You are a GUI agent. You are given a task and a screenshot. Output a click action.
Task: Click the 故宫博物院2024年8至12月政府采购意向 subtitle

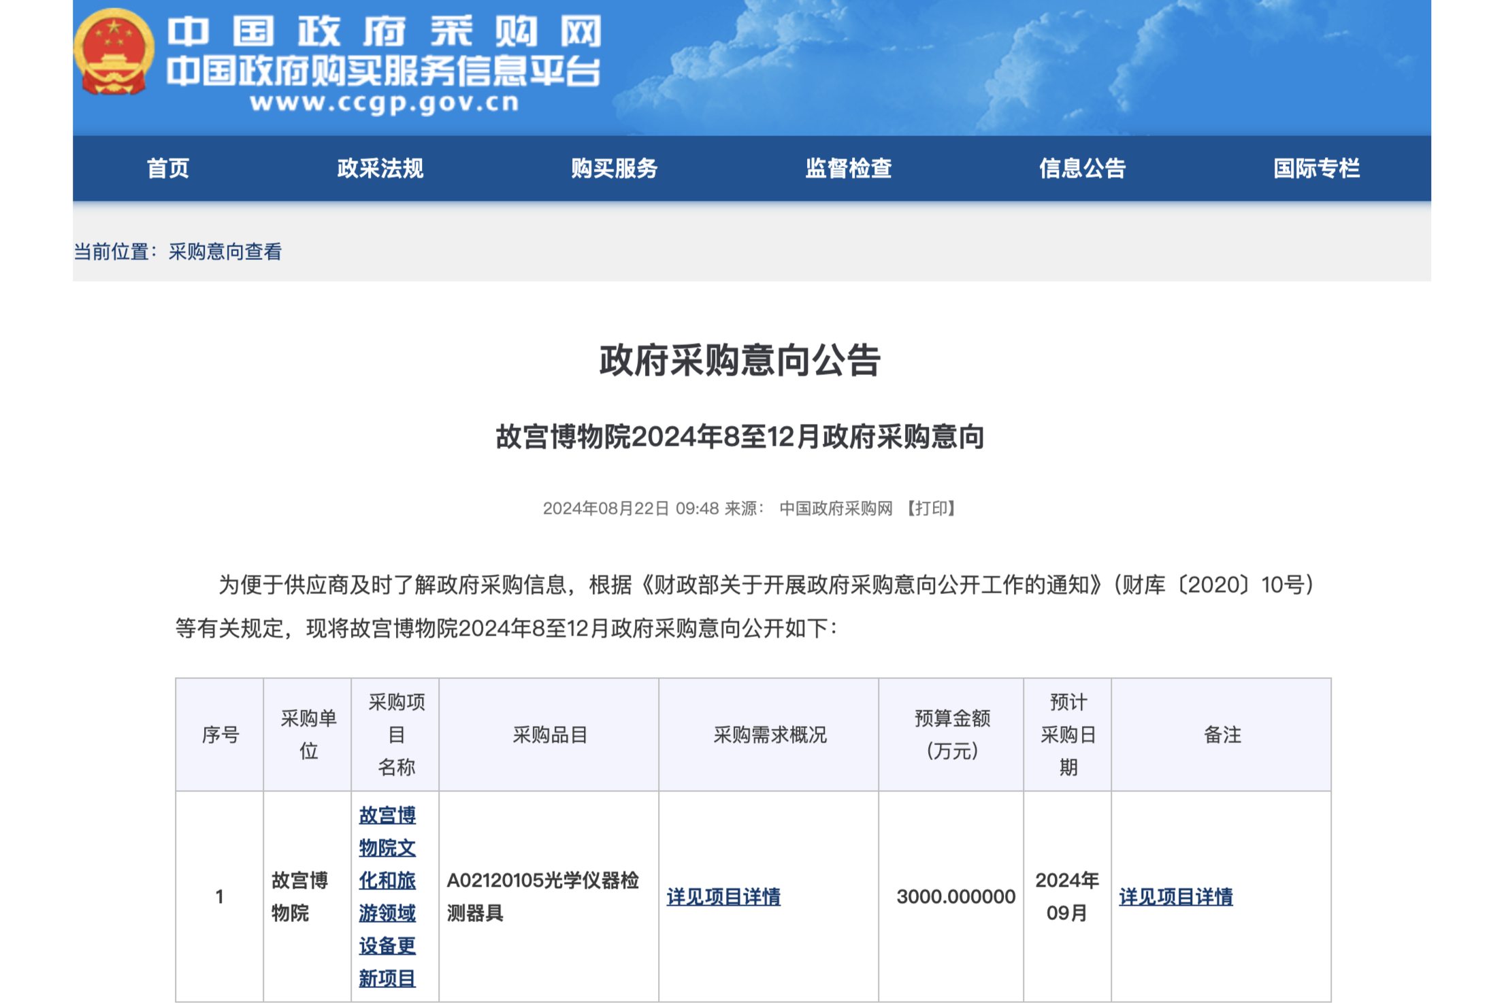click(x=740, y=436)
